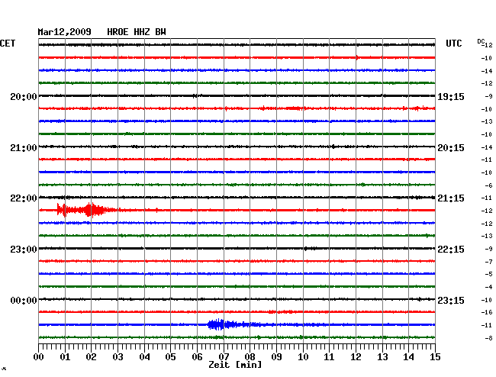The image size is (496, 377).
Task: Click the '21:15' UTC time label
Action: tap(451, 198)
